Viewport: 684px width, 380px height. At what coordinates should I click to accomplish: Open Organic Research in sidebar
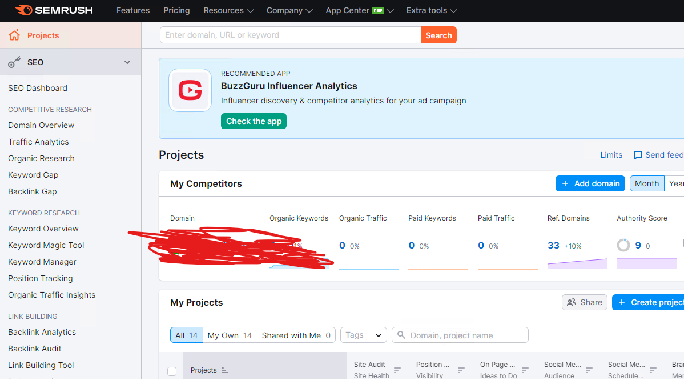click(41, 158)
